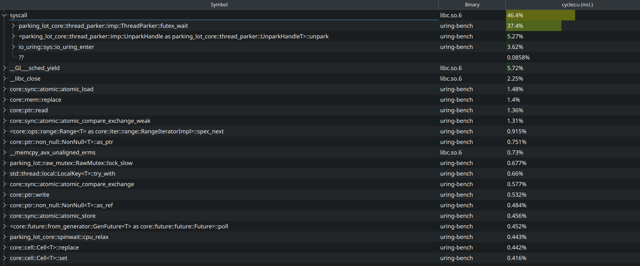
Task: Expand the Cell replace row
Action: 4,247
